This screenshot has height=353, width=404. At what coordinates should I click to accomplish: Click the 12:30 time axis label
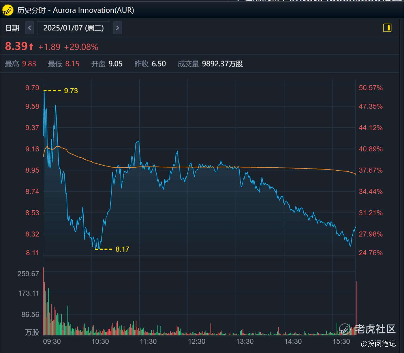click(197, 342)
